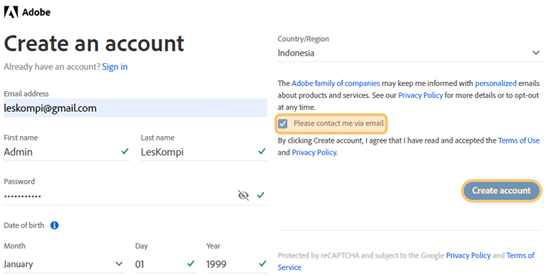548x276 pixels.
Task: Open the Month dropdown showing January
Action: click(64, 264)
